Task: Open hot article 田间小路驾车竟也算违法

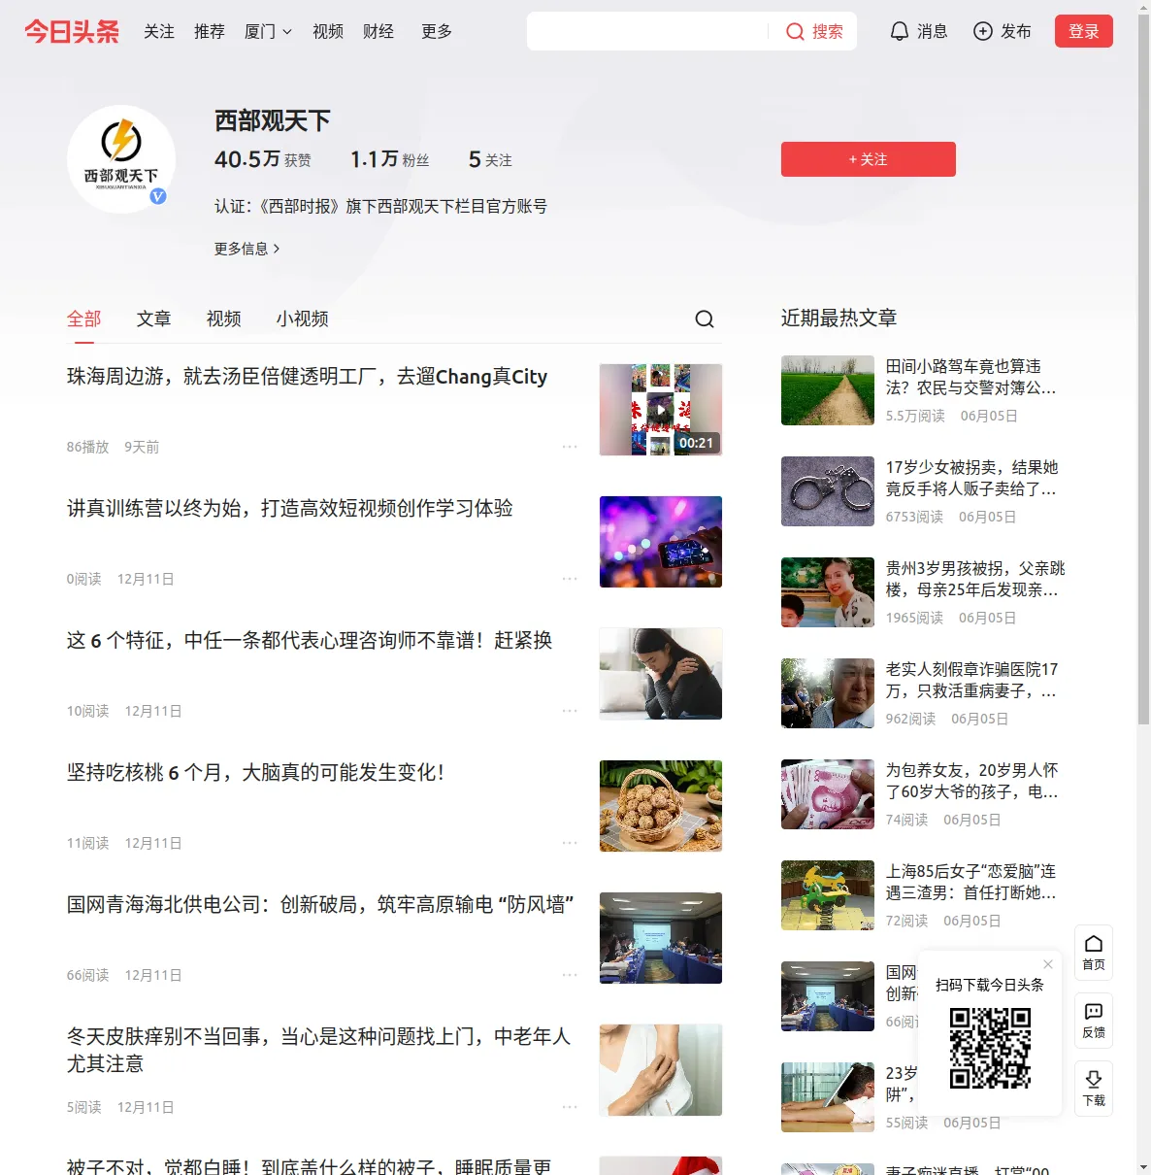Action: 971,377
